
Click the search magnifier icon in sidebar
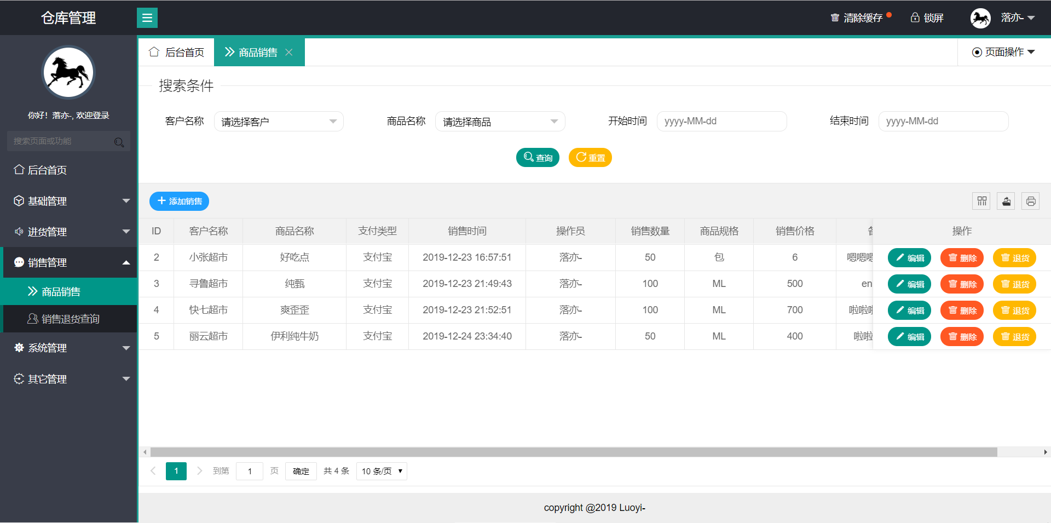click(x=119, y=142)
